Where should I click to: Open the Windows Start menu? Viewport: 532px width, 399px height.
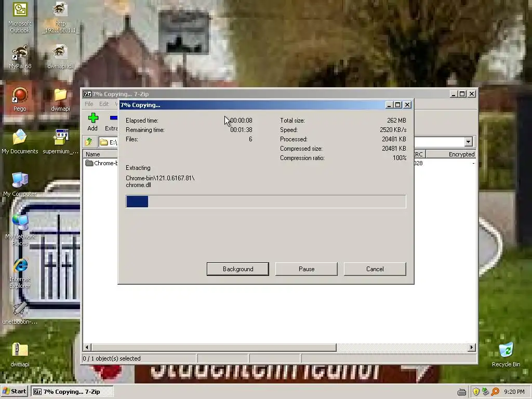(x=14, y=391)
